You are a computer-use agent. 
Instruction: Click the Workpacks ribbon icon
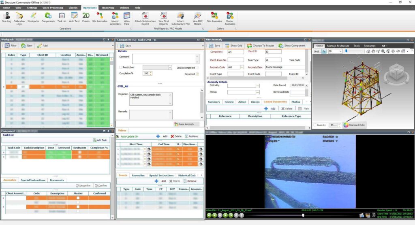(33, 17)
